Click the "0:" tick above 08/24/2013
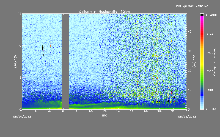Image resolution: width=220 pixels, height=137 pixels. pyautogui.click(x=22, y=112)
